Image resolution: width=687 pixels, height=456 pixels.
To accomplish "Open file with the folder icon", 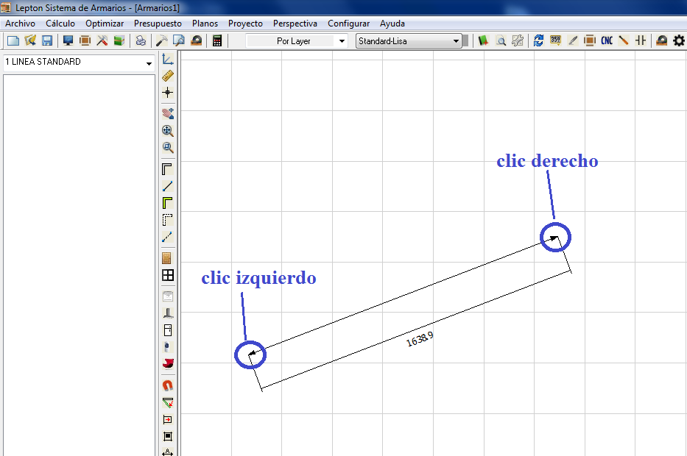I will coord(30,40).
